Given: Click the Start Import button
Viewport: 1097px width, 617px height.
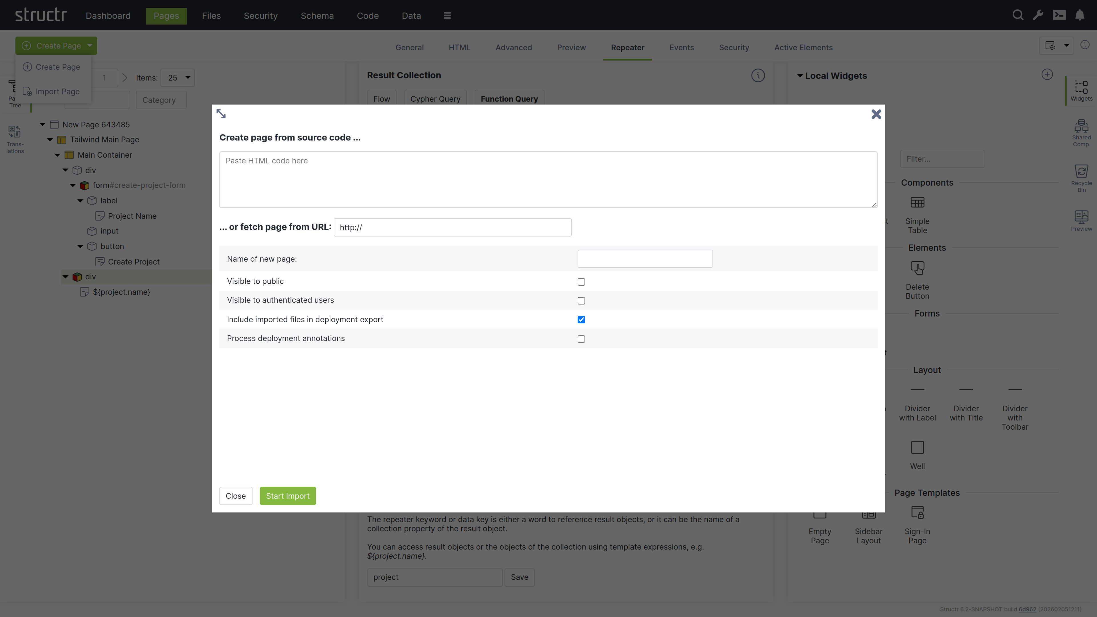Looking at the screenshot, I should [x=287, y=496].
